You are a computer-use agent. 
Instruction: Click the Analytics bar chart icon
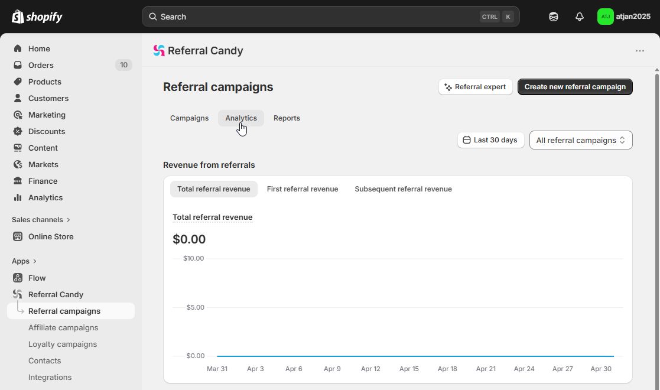pyautogui.click(x=18, y=197)
